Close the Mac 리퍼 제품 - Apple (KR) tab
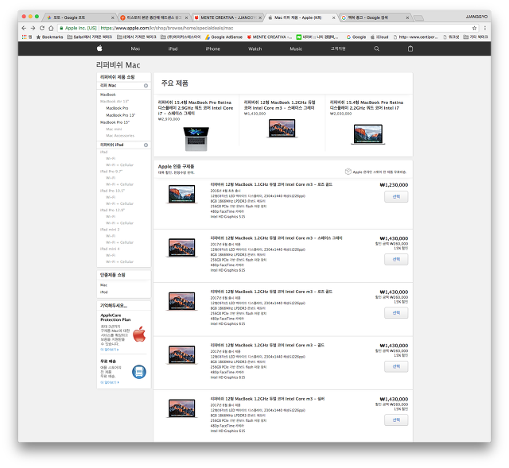This screenshot has height=468, width=509. (x=333, y=17)
